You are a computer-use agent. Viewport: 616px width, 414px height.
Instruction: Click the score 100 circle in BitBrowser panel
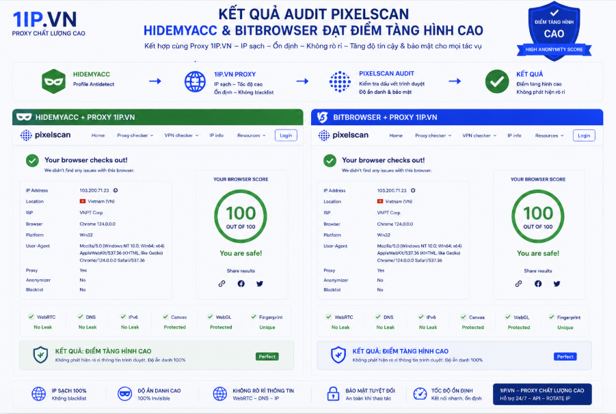click(538, 216)
